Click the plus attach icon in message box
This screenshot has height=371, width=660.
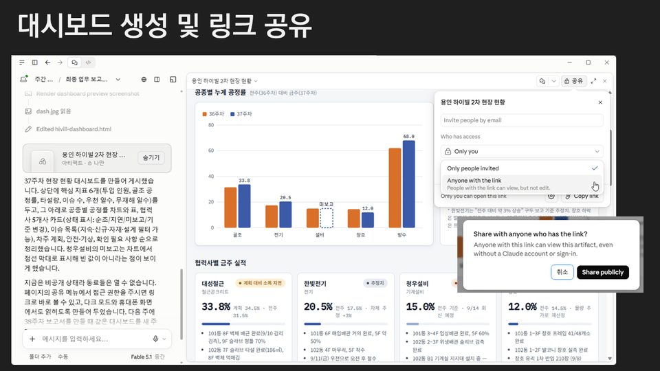[x=32, y=339]
